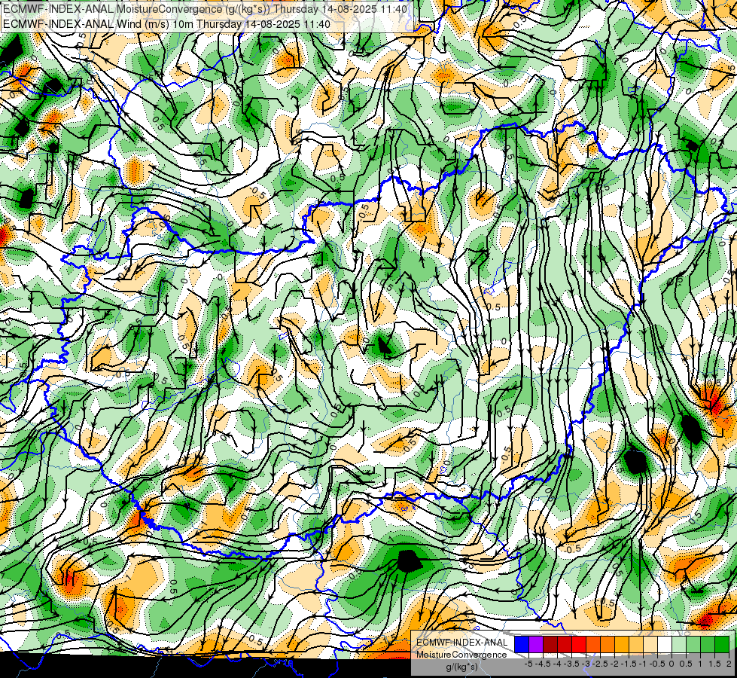Click the legend unit g/(kg*s)
Image resolution: width=737 pixels, height=678 pixels.
(x=462, y=667)
